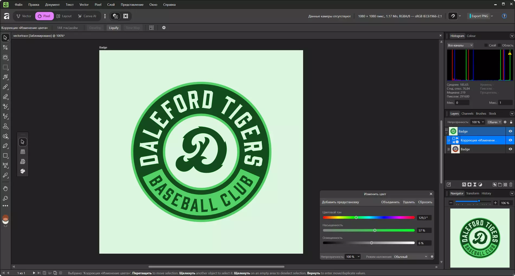Select the Clone stamp tool
This screenshot has width=515, height=276.
point(5,126)
